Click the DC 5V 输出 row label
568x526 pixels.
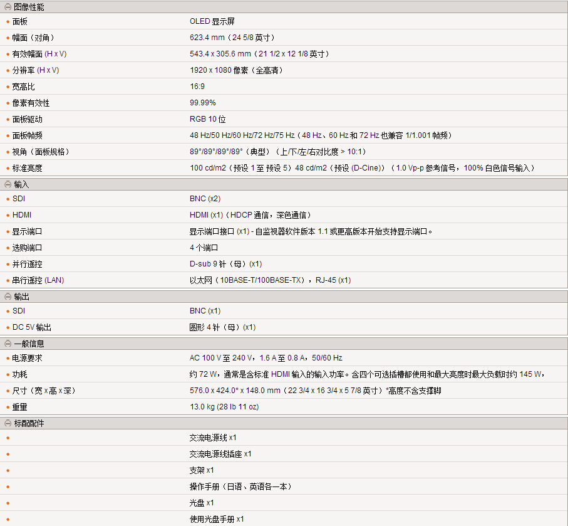[32, 327]
